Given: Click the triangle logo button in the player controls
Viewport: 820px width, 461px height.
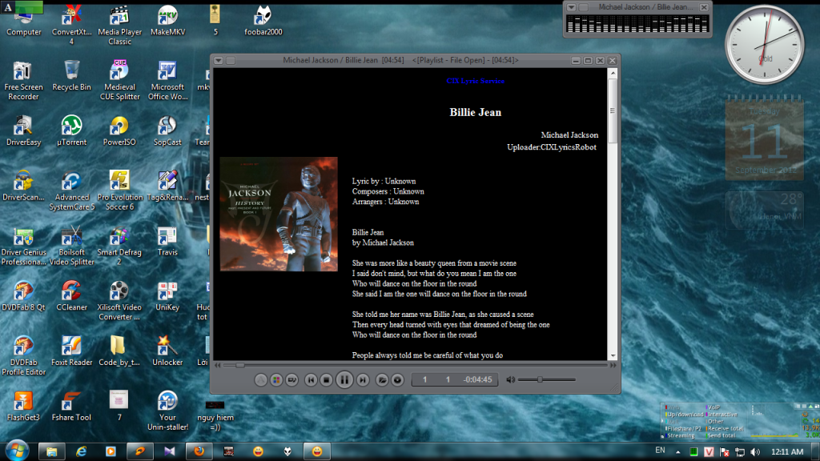Looking at the screenshot, I should (x=260, y=380).
